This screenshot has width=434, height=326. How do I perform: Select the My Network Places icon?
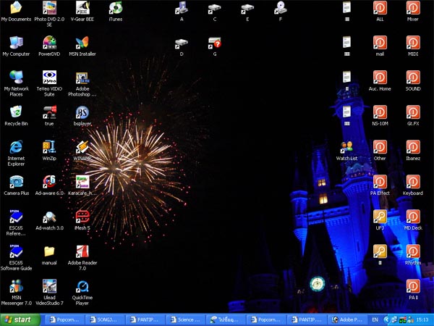tap(16, 78)
